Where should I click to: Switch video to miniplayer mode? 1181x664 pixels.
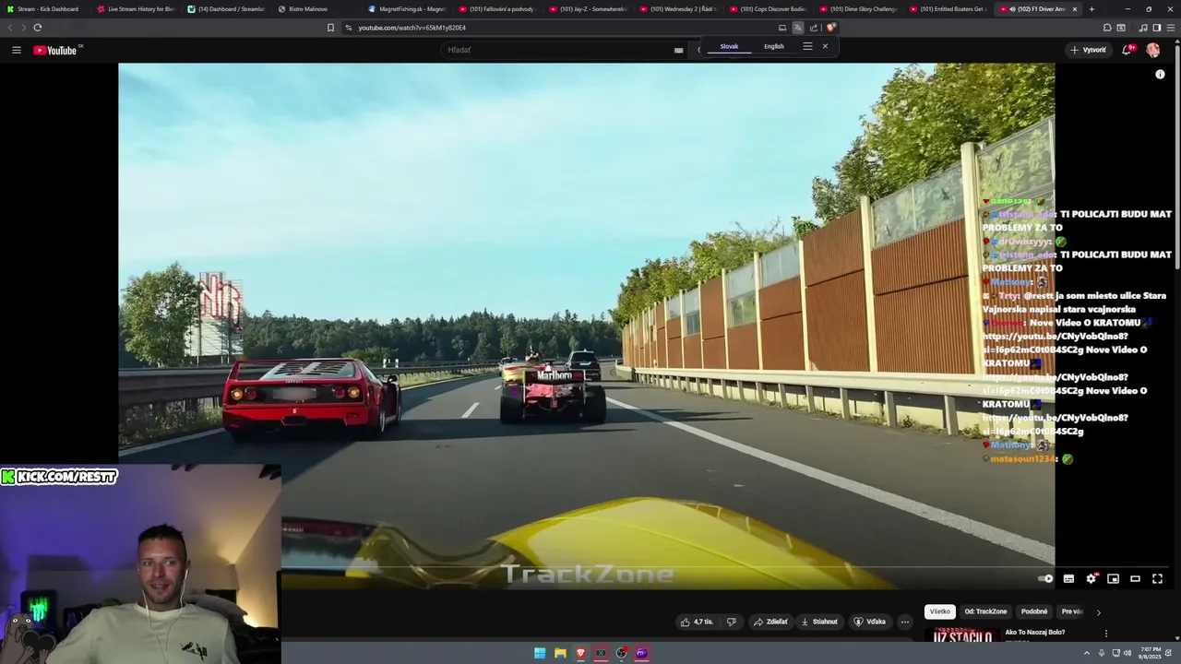tap(1113, 578)
